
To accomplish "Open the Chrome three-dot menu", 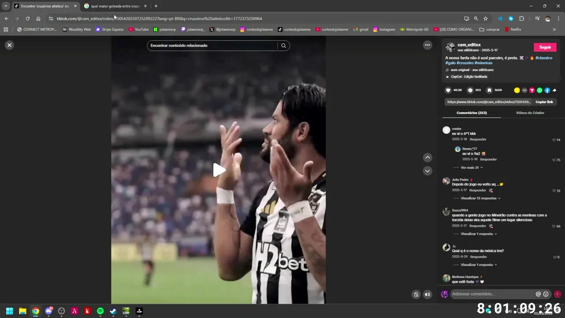I will (559, 19).
